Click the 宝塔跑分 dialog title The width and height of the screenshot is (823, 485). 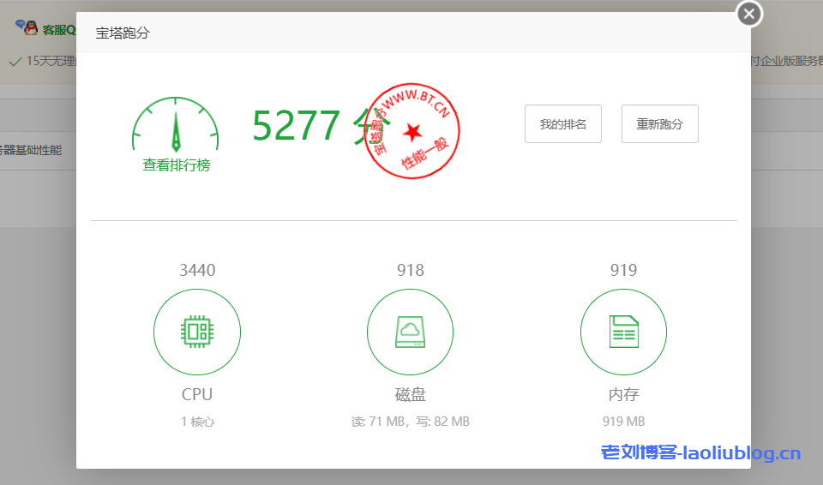(x=123, y=33)
